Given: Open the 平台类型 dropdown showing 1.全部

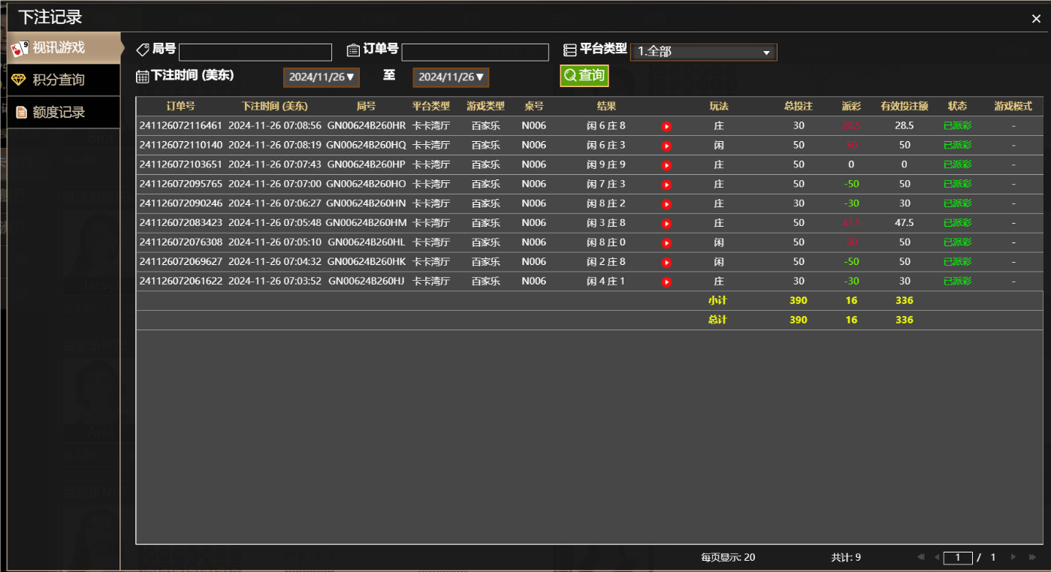Looking at the screenshot, I should tap(703, 52).
